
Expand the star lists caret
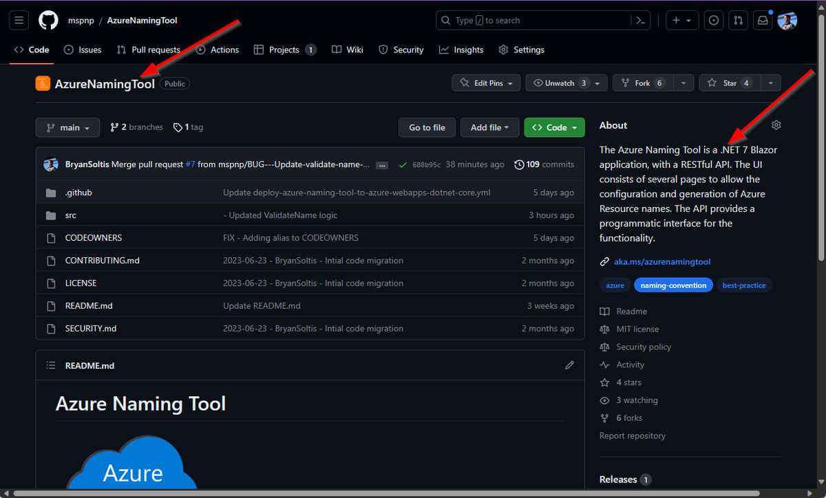click(x=770, y=83)
